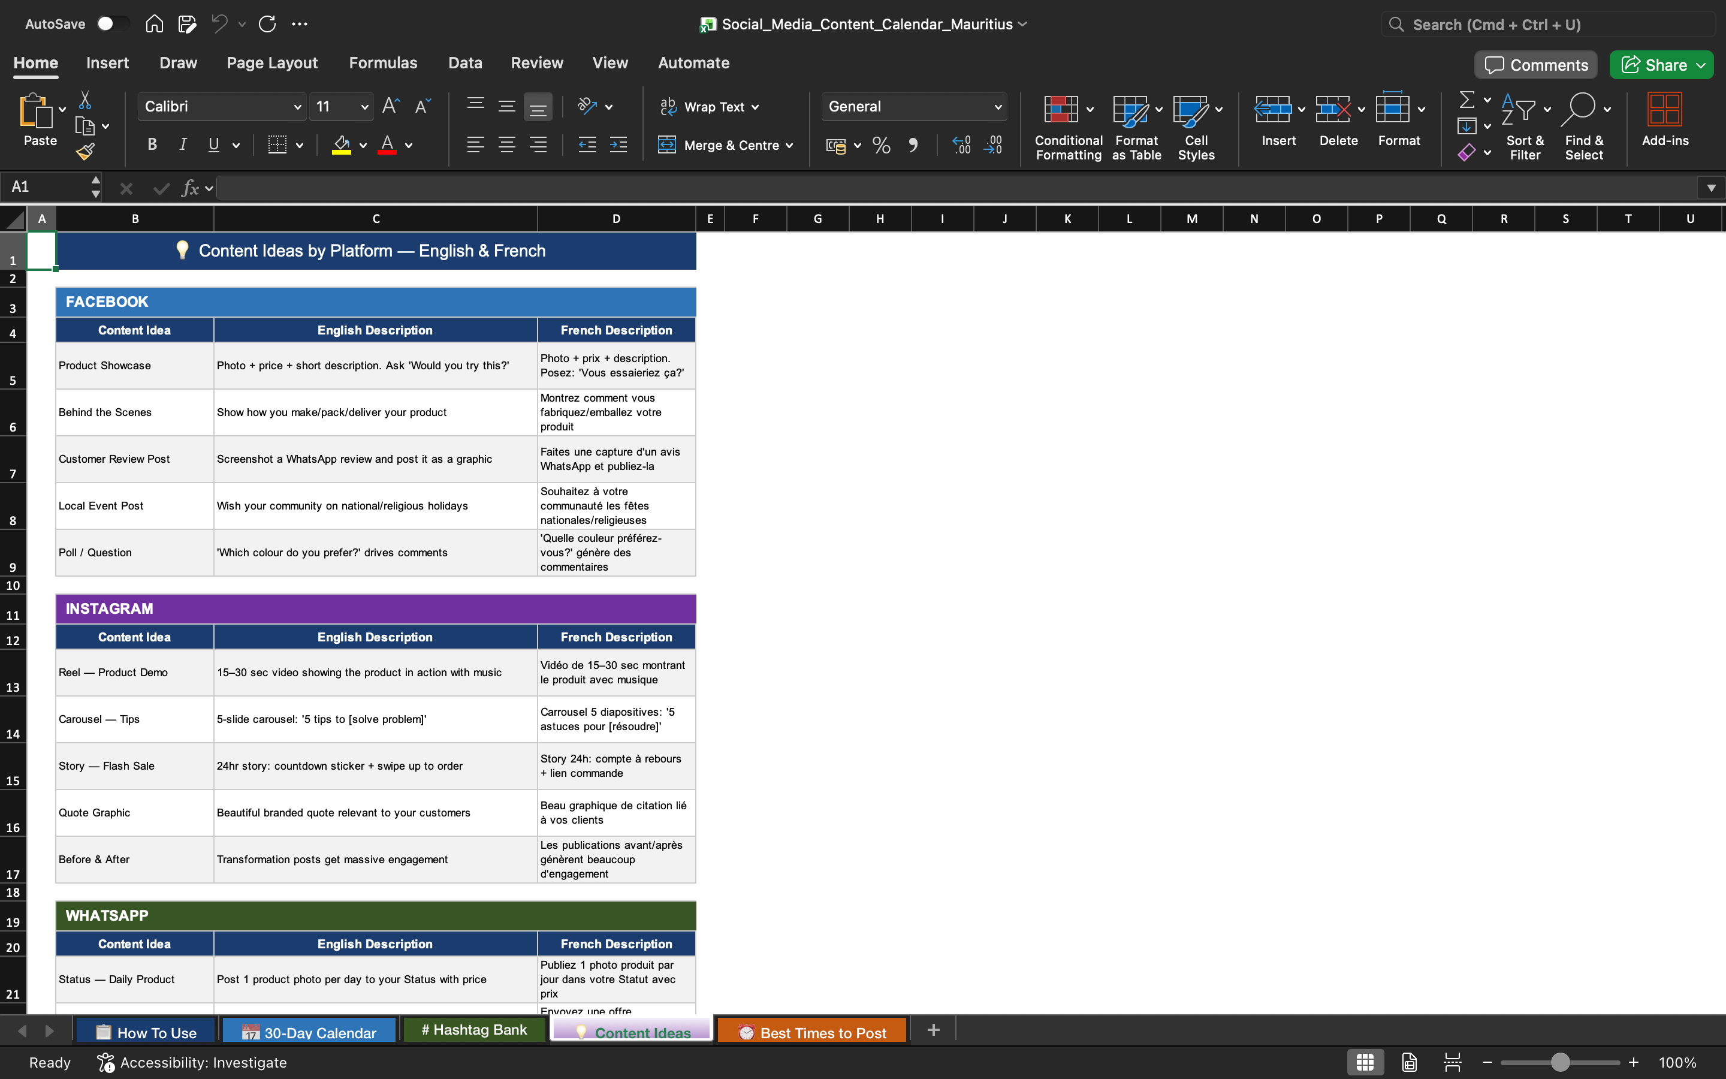
Task: Apply the yellow fill colour swatch
Action: [342, 146]
